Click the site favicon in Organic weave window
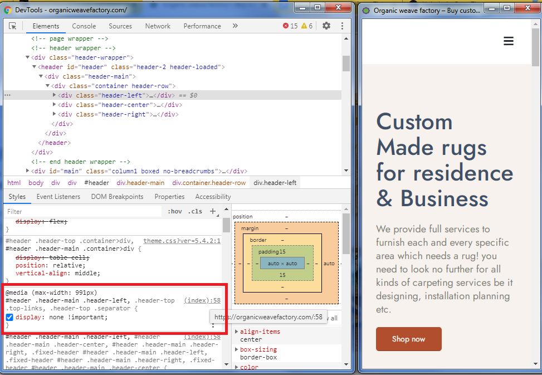The height and width of the screenshot is (375, 542). (366, 11)
